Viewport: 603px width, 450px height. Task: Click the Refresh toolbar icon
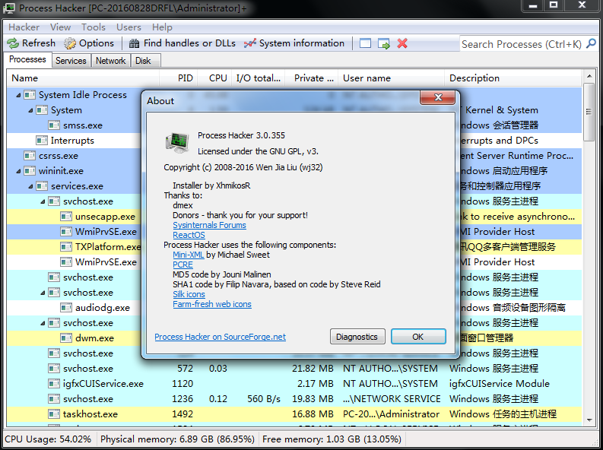pyautogui.click(x=13, y=43)
